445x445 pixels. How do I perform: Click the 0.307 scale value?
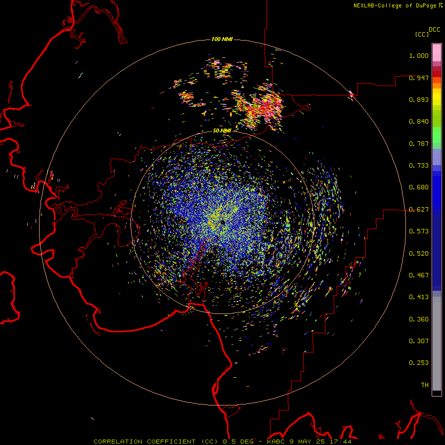point(419,341)
